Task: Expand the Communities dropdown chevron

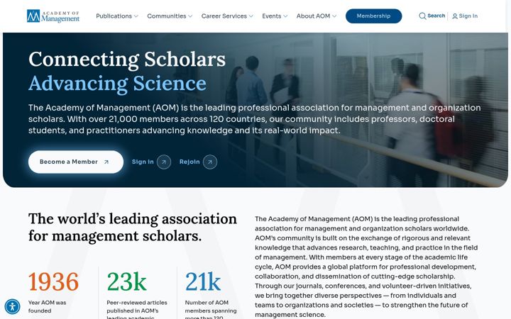Action: 190,16
